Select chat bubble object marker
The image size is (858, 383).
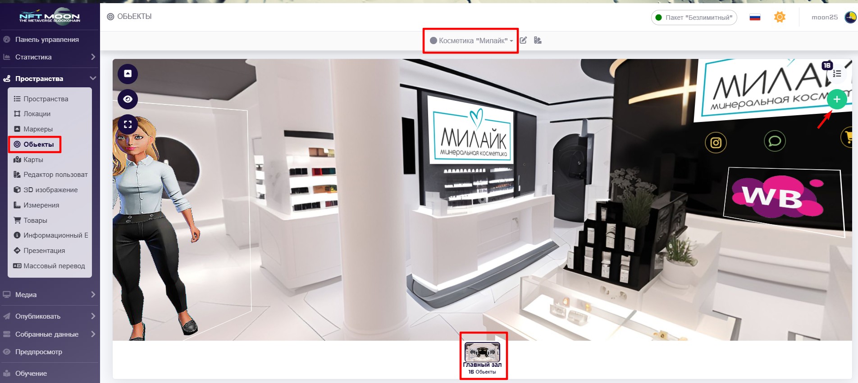[775, 141]
